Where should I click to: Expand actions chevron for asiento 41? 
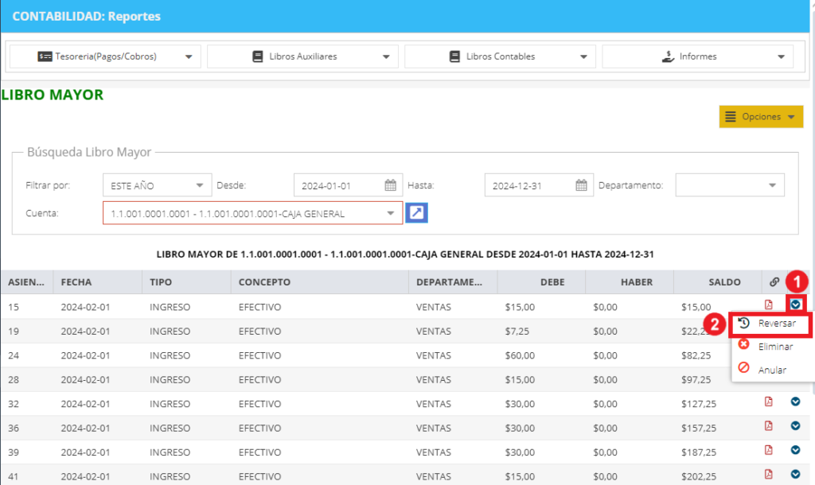click(795, 474)
